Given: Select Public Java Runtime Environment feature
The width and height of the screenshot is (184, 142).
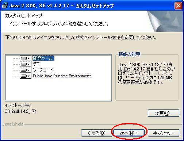Looking at the screenshot, I should click(x=62, y=76).
